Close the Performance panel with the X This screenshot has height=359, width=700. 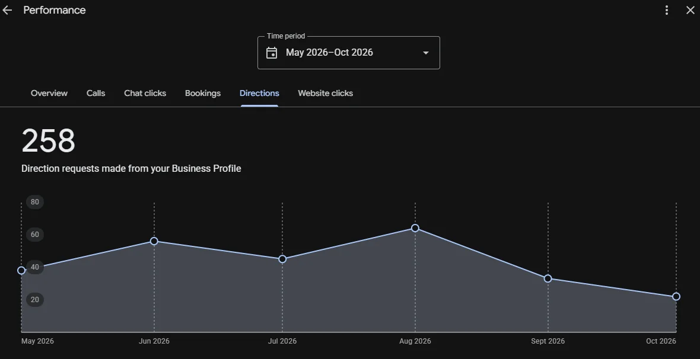click(x=690, y=10)
